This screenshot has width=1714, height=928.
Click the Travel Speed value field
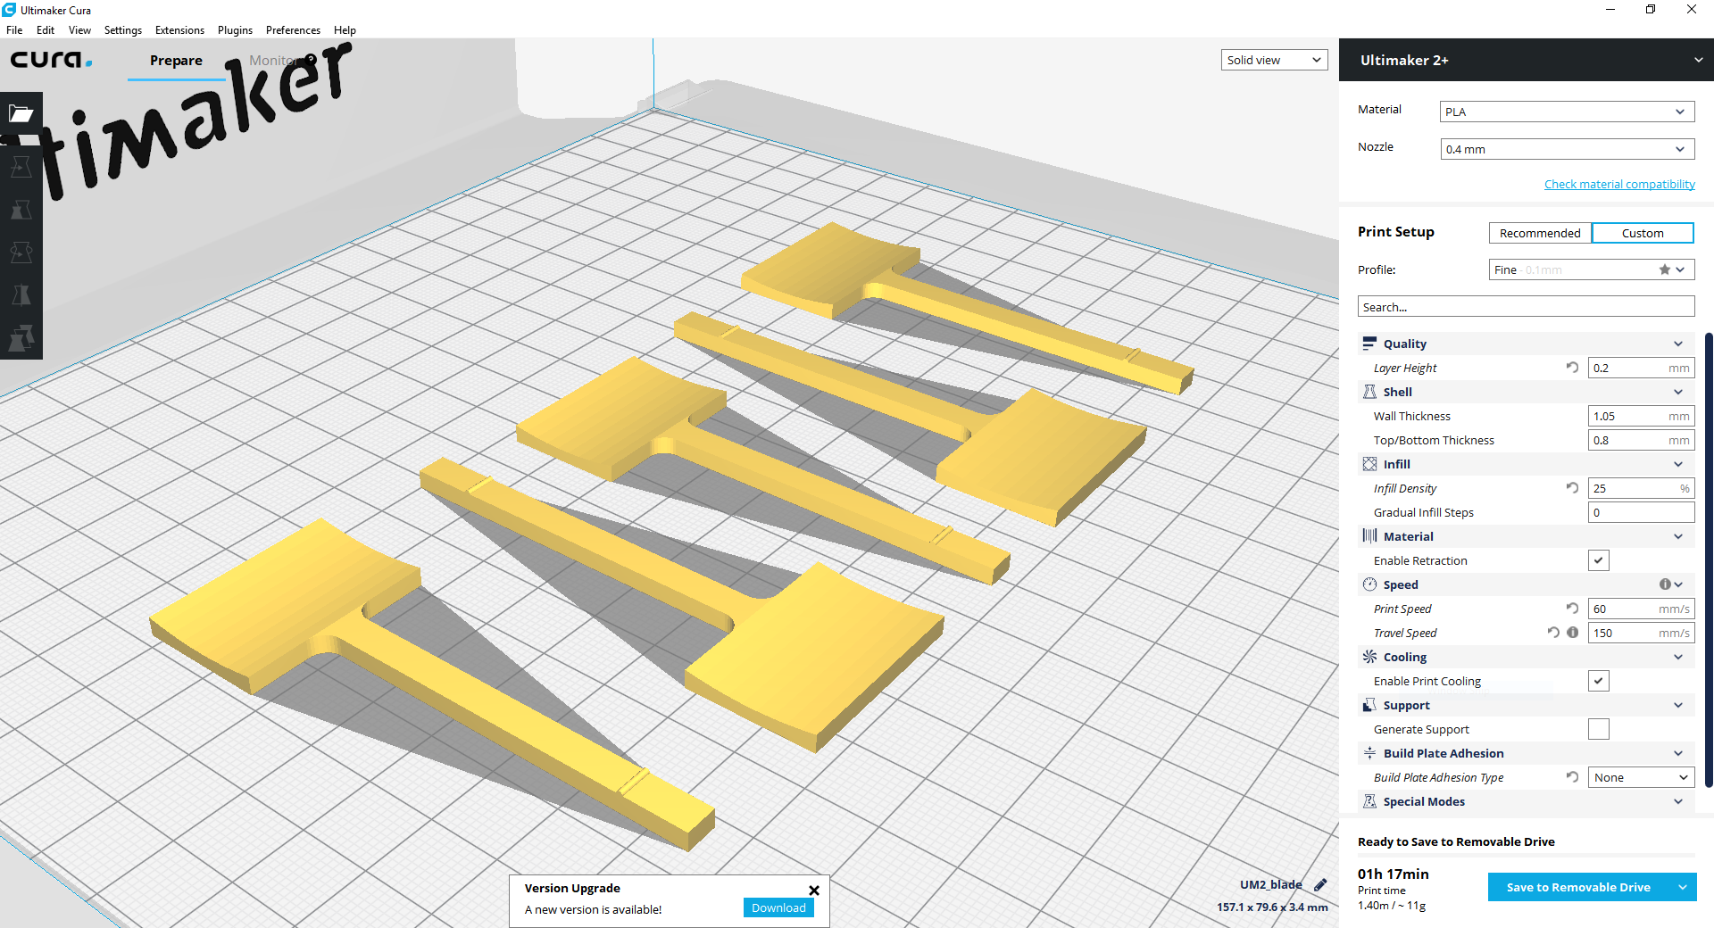[x=1641, y=633]
